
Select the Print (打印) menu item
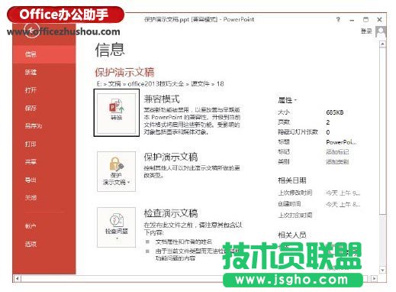click(x=44, y=144)
